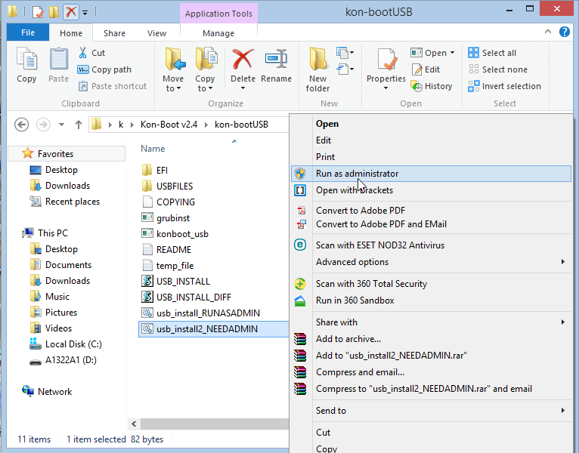Open the Share with submenu
Image resolution: width=579 pixels, height=453 pixels.
431,322
